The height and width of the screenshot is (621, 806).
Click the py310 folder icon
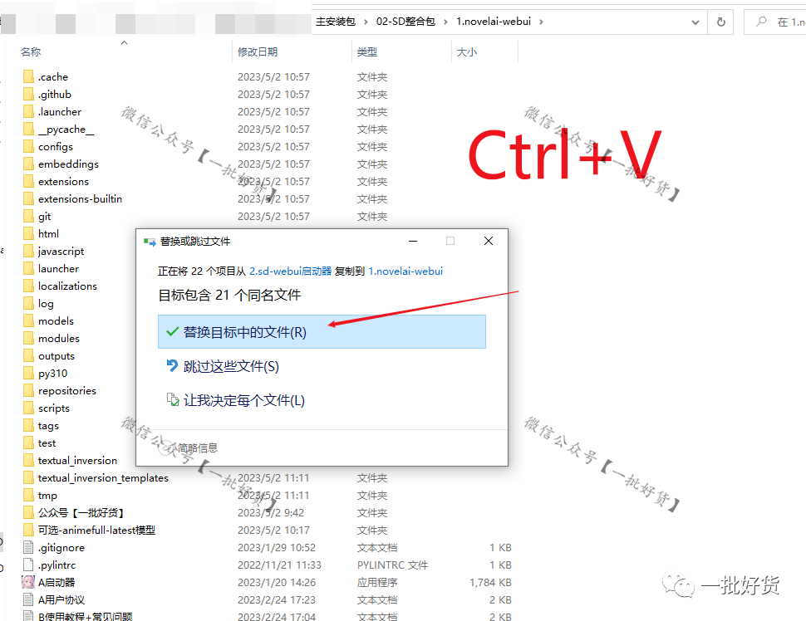[28, 373]
